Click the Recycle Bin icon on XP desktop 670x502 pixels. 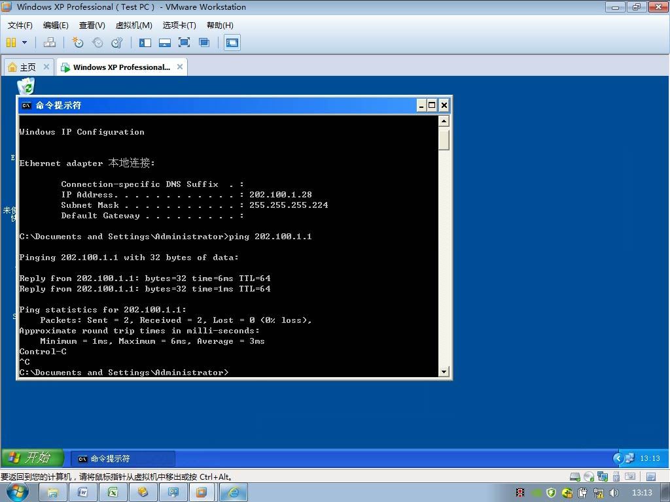tap(26, 86)
